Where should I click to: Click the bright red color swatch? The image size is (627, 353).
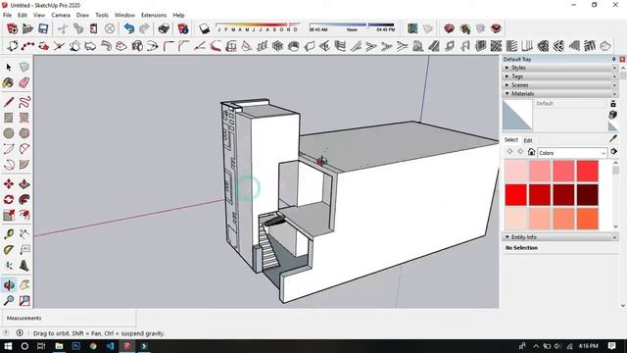click(516, 195)
